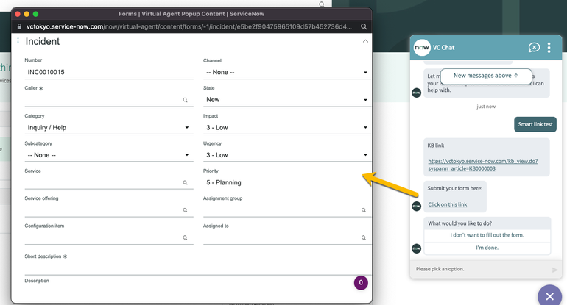Click the Short description field label
This screenshot has width=567, height=305.
point(43,256)
